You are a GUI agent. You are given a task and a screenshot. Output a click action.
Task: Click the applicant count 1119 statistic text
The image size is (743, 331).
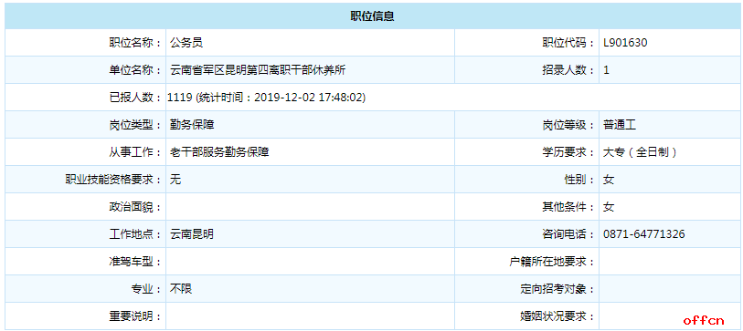point(267,98)
